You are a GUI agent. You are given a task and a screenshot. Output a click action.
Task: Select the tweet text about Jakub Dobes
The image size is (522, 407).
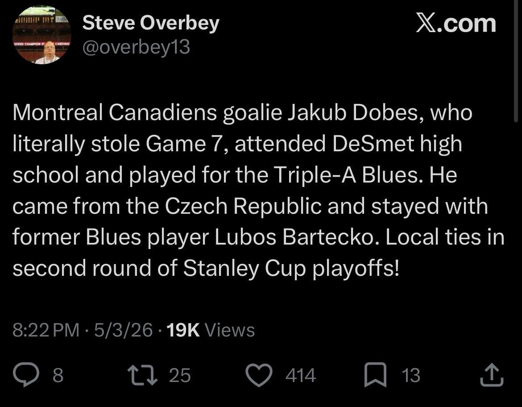point(259,190)
